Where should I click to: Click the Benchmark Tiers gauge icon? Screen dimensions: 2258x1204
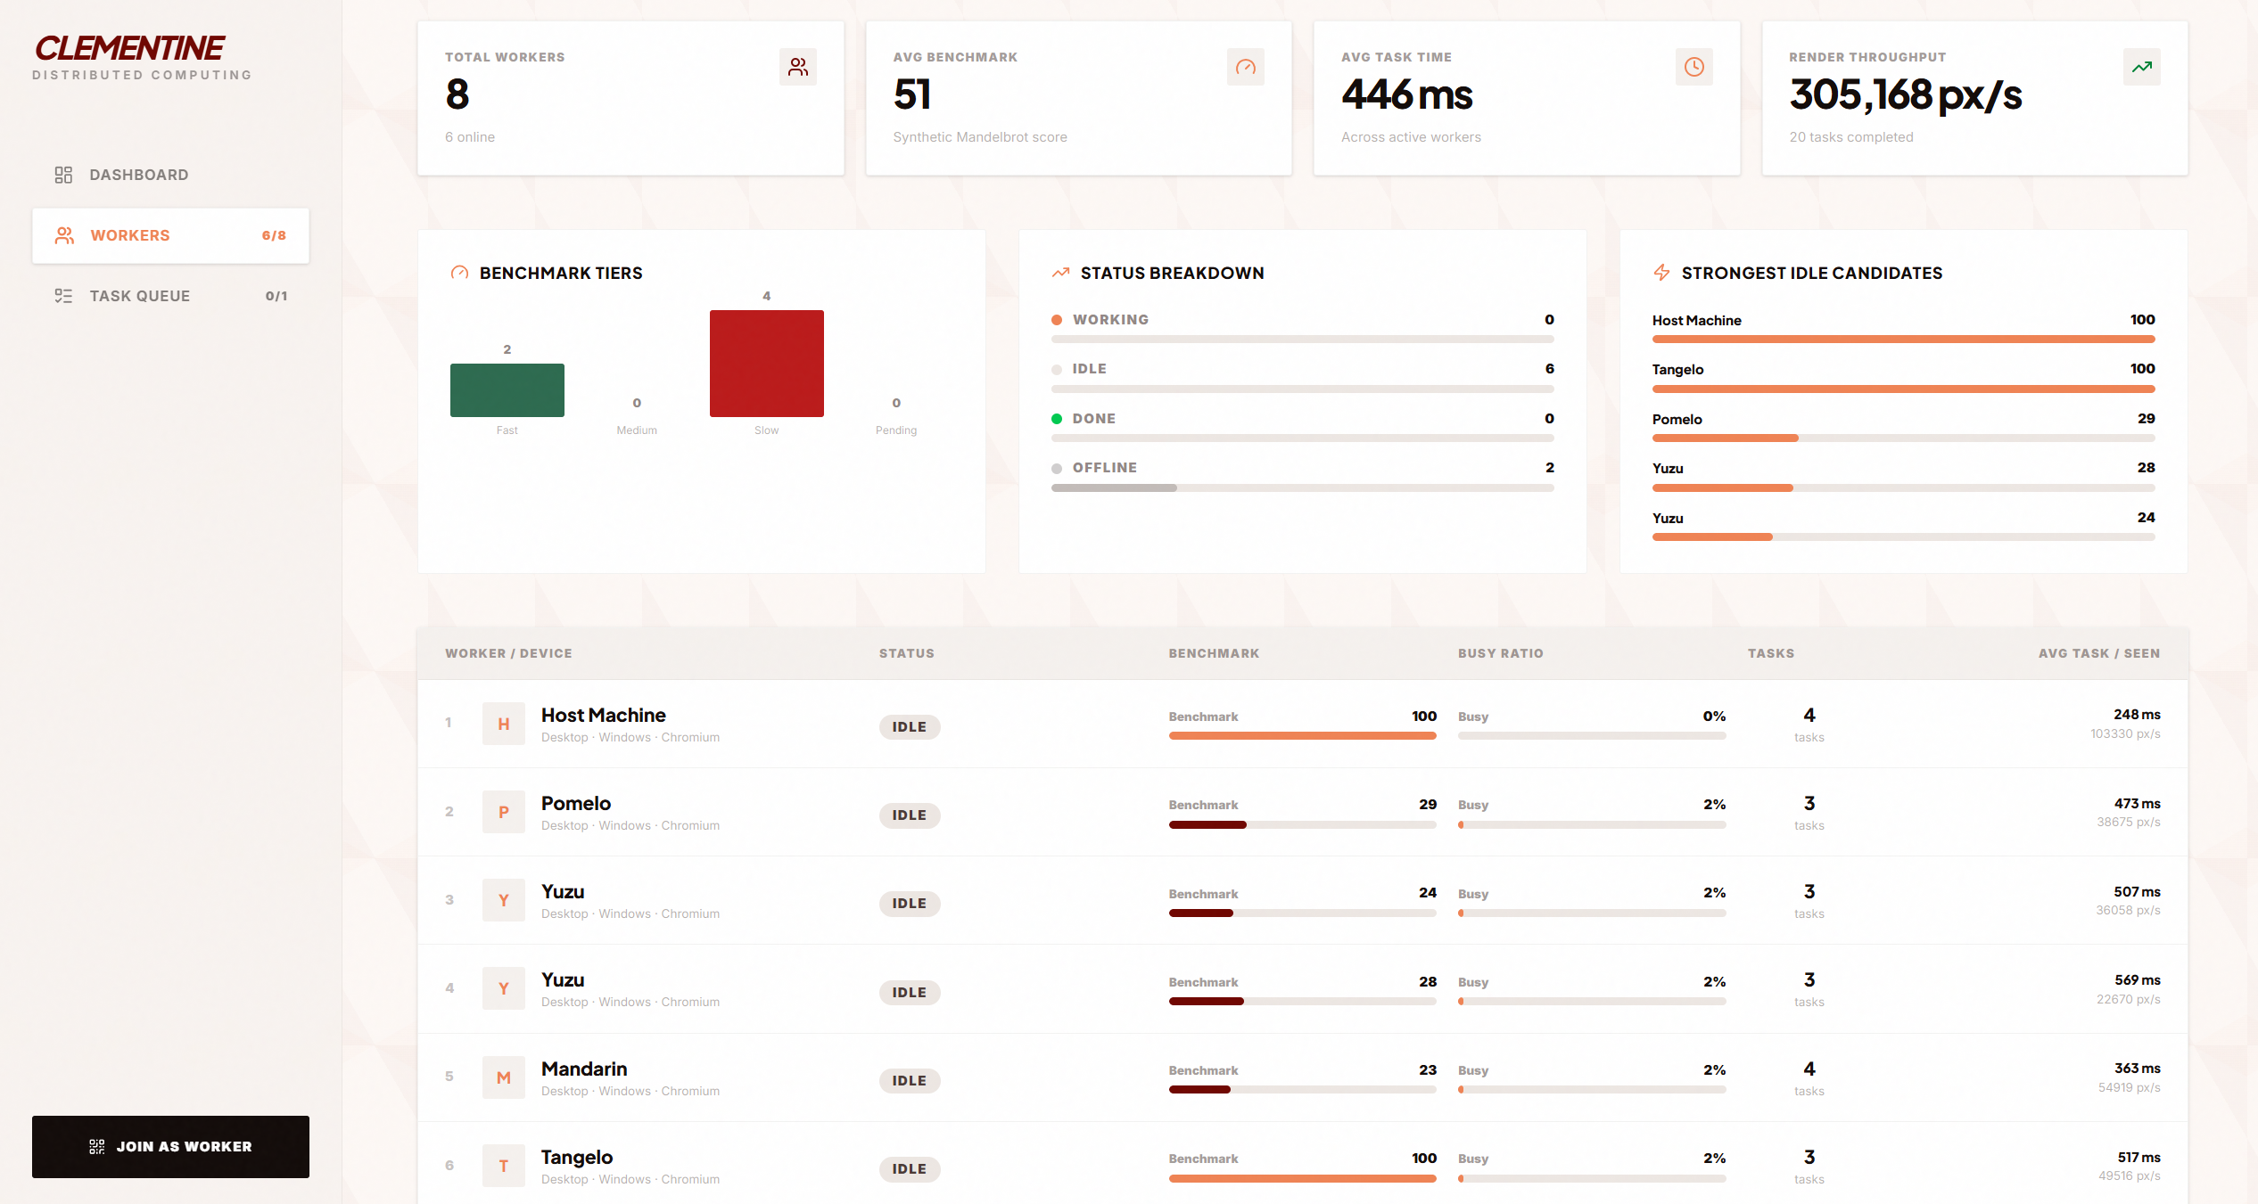[x=459, y=273]
